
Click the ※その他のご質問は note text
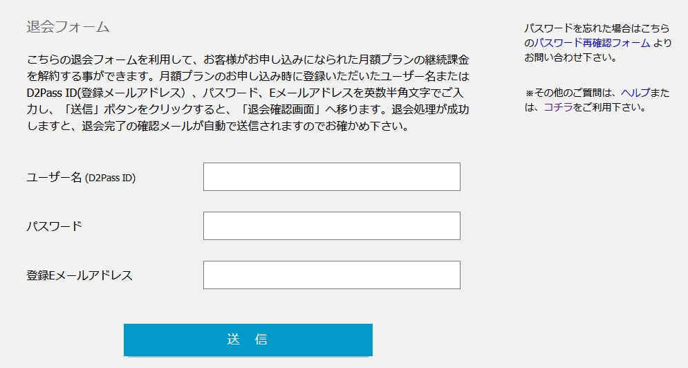pos(570,93)
